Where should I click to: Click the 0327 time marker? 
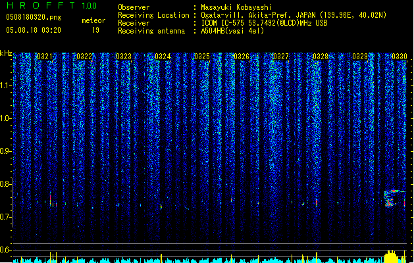tap(281, 57)
